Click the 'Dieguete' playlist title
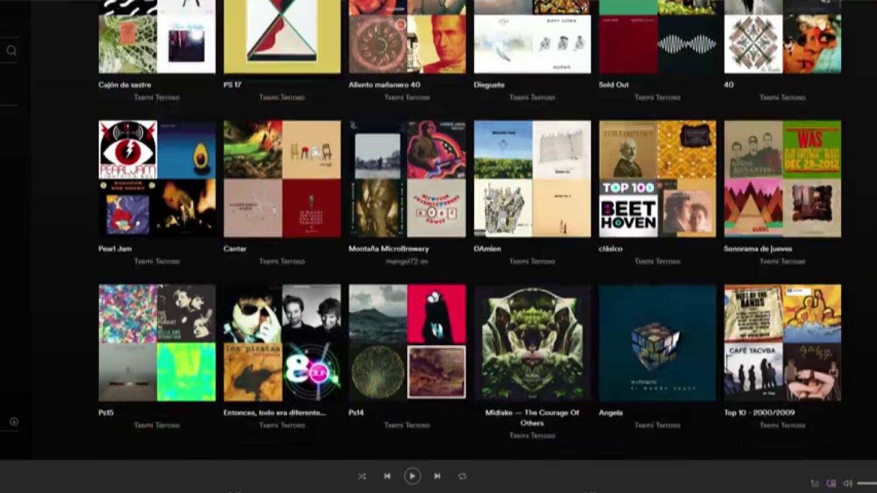This screenshot has height=493, width=877. click(x=489, y=85)
